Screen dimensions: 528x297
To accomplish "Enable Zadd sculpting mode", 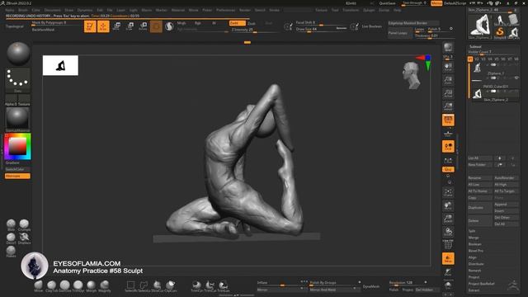I will (x=237, y=23).
